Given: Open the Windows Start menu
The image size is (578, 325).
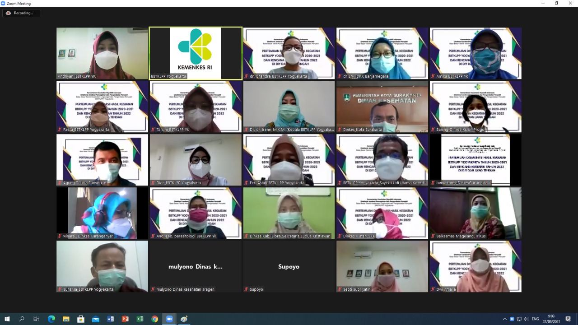Looking at the screenshot, I should point(7,319).
